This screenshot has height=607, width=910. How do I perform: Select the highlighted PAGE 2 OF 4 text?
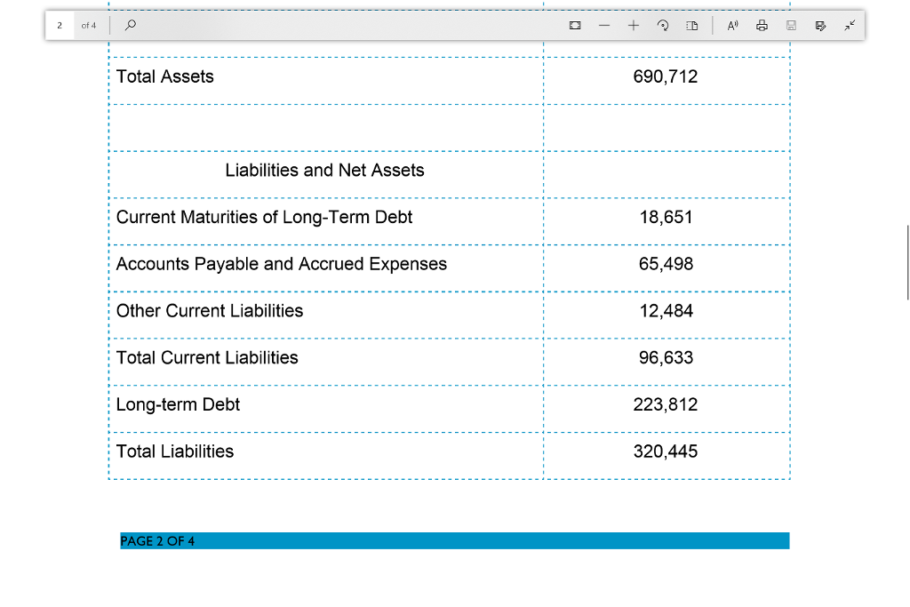156,540
